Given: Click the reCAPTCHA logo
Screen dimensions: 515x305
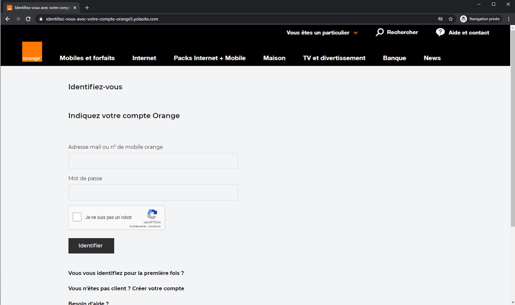Looking at the screenshot, I should (x=152, y=214).
